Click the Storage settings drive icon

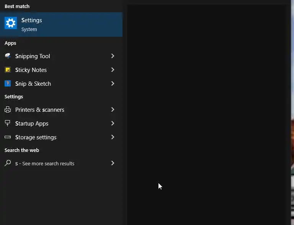[x=8, y=137]
